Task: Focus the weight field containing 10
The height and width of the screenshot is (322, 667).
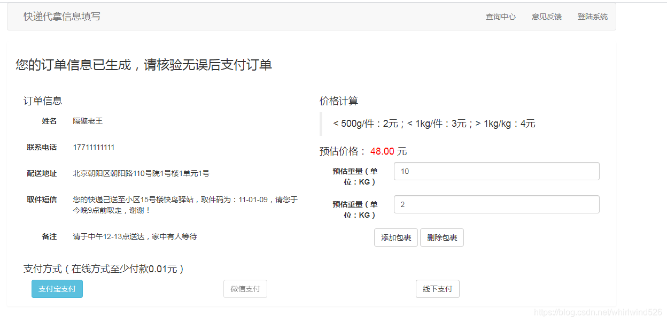Action: 497,171
